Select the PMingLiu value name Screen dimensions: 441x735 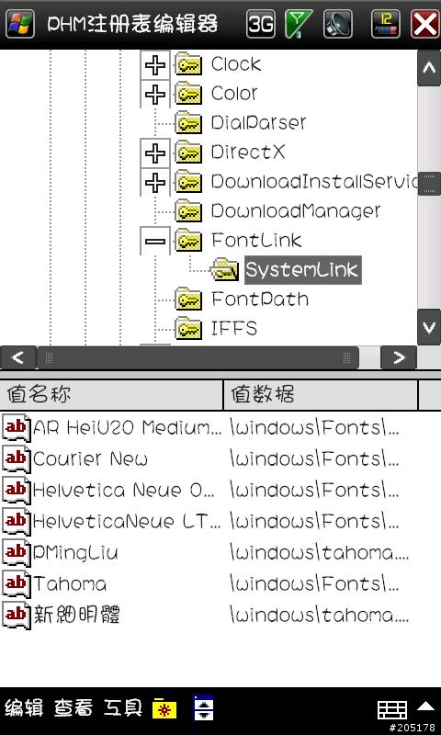75,552
